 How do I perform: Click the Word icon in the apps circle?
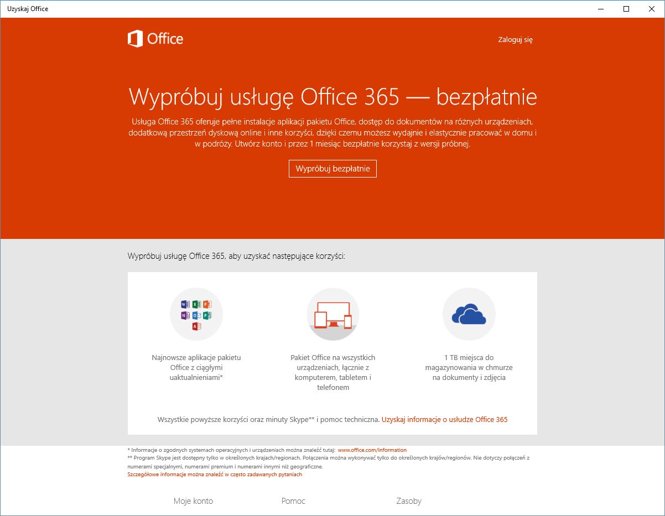[185, 304]
